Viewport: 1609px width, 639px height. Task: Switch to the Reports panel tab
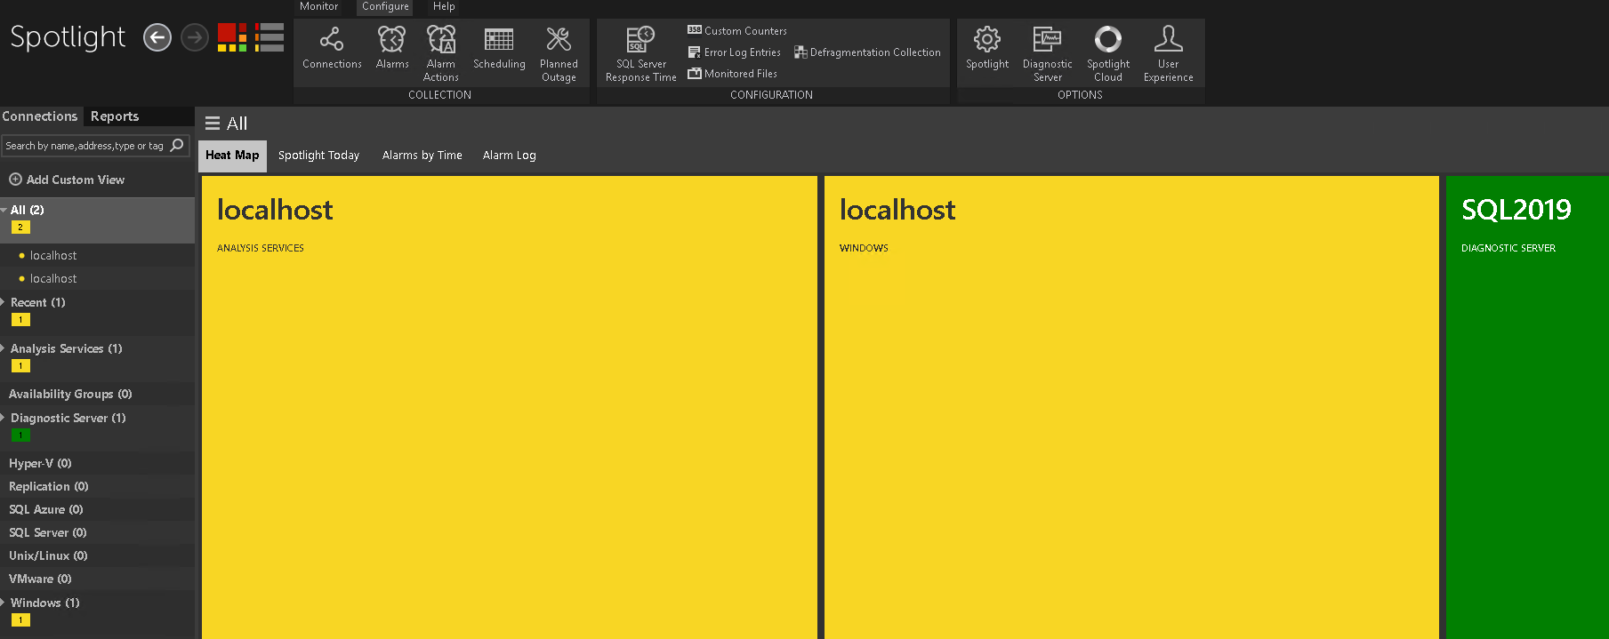click(x=115, y=116)
